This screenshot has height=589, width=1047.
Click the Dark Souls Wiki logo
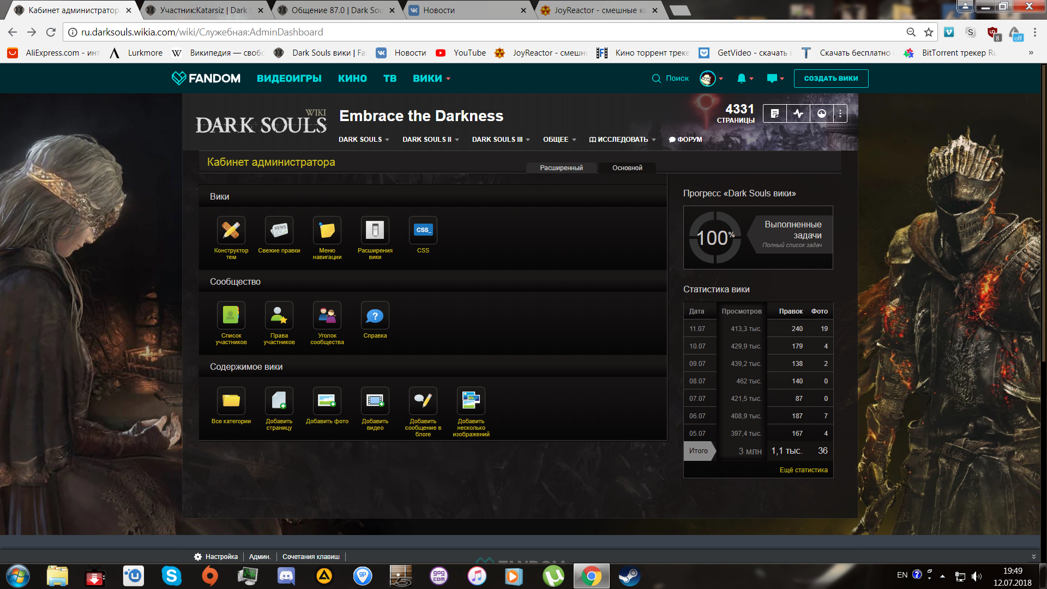click(261, 122)
